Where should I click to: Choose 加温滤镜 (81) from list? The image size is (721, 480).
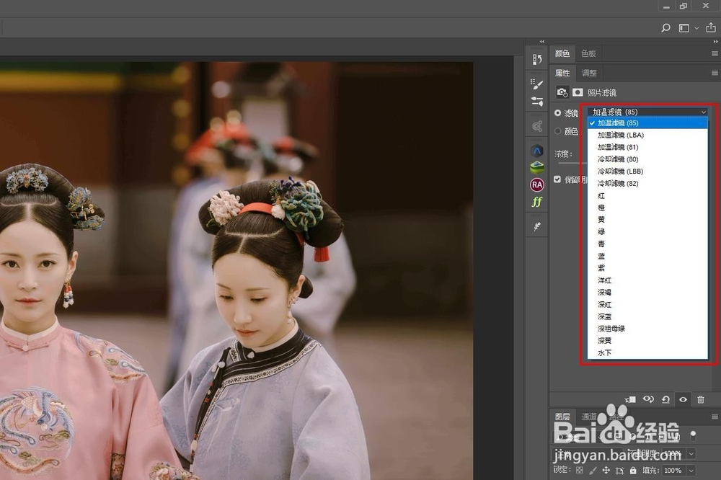(647, 147)
